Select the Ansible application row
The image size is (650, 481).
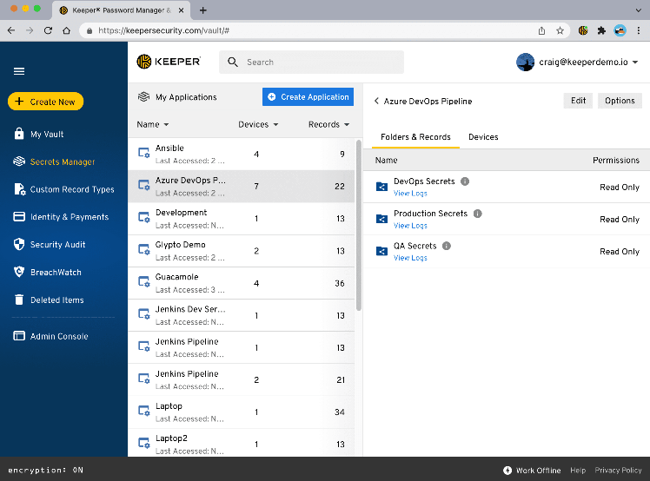[242, 155]
